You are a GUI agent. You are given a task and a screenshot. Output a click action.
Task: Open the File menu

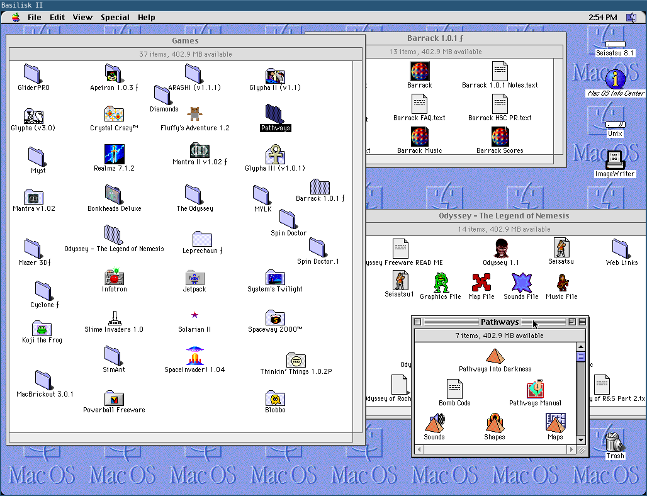(x=34, y=18)
